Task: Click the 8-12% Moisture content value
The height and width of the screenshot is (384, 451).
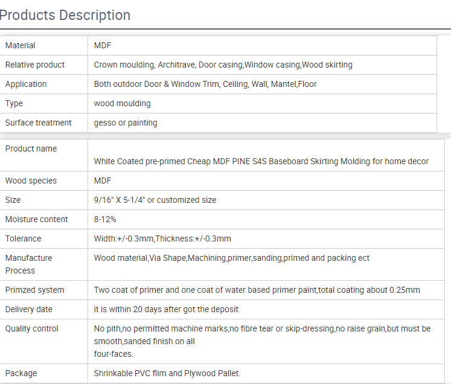Action: point(105,219)
